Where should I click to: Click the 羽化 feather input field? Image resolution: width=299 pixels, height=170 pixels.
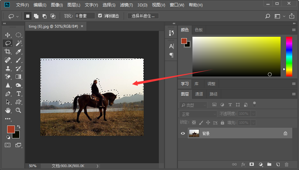click(85, 16)
